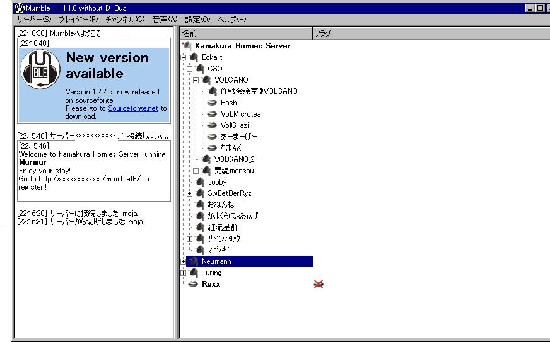Collapse the CSO channel

click(x=189, y=69)
